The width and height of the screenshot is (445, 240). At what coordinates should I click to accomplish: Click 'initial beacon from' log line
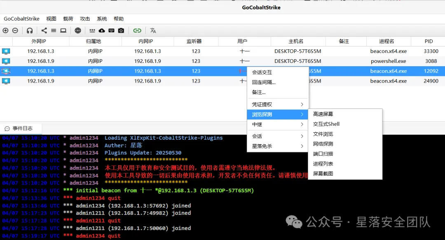point(128,190)
